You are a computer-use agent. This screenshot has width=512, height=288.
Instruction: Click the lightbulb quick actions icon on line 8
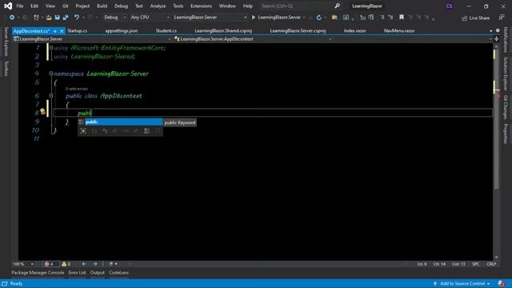click(42, 112)
